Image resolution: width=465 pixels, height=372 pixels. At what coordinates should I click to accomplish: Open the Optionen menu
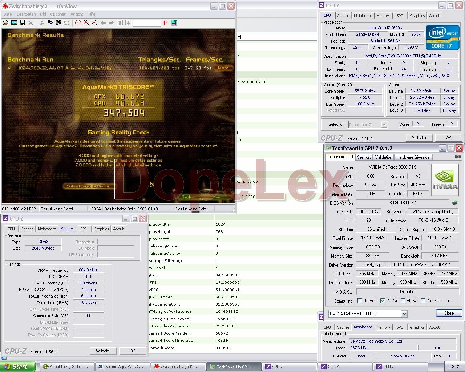click(58, 14)
